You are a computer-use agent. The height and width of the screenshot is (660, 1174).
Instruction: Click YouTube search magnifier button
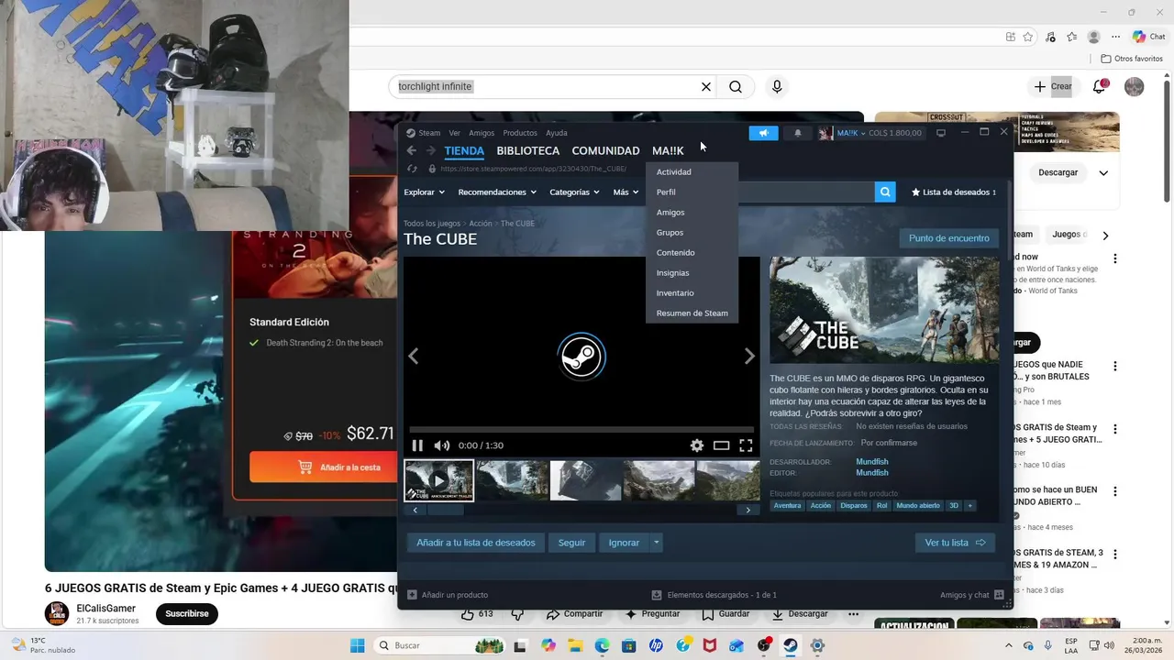pyautogui.click(x=736, y=87)
